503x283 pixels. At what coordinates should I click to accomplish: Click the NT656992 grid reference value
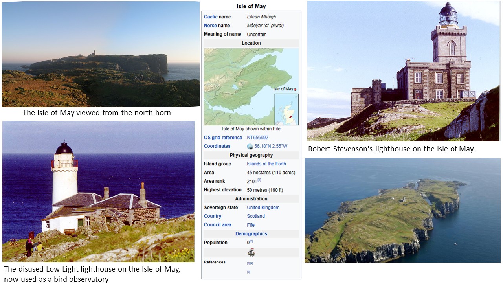[x=257, y=138]
